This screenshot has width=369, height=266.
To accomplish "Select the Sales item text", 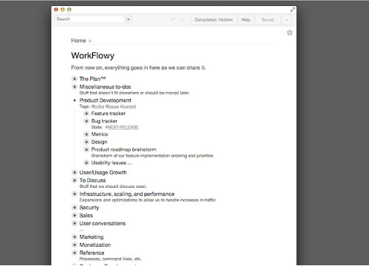I will tap(86, 215).
